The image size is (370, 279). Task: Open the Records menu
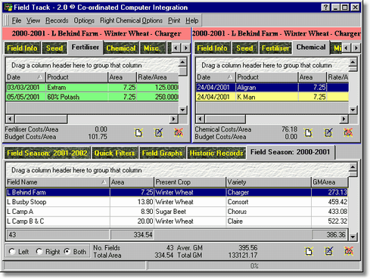[57, 20]
